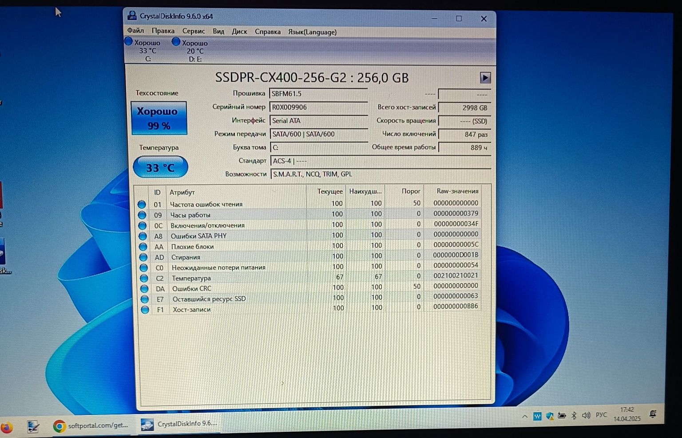Open Firefox from the taskbar
Viewport: 682px width, 438px height.
click(7, 427)
